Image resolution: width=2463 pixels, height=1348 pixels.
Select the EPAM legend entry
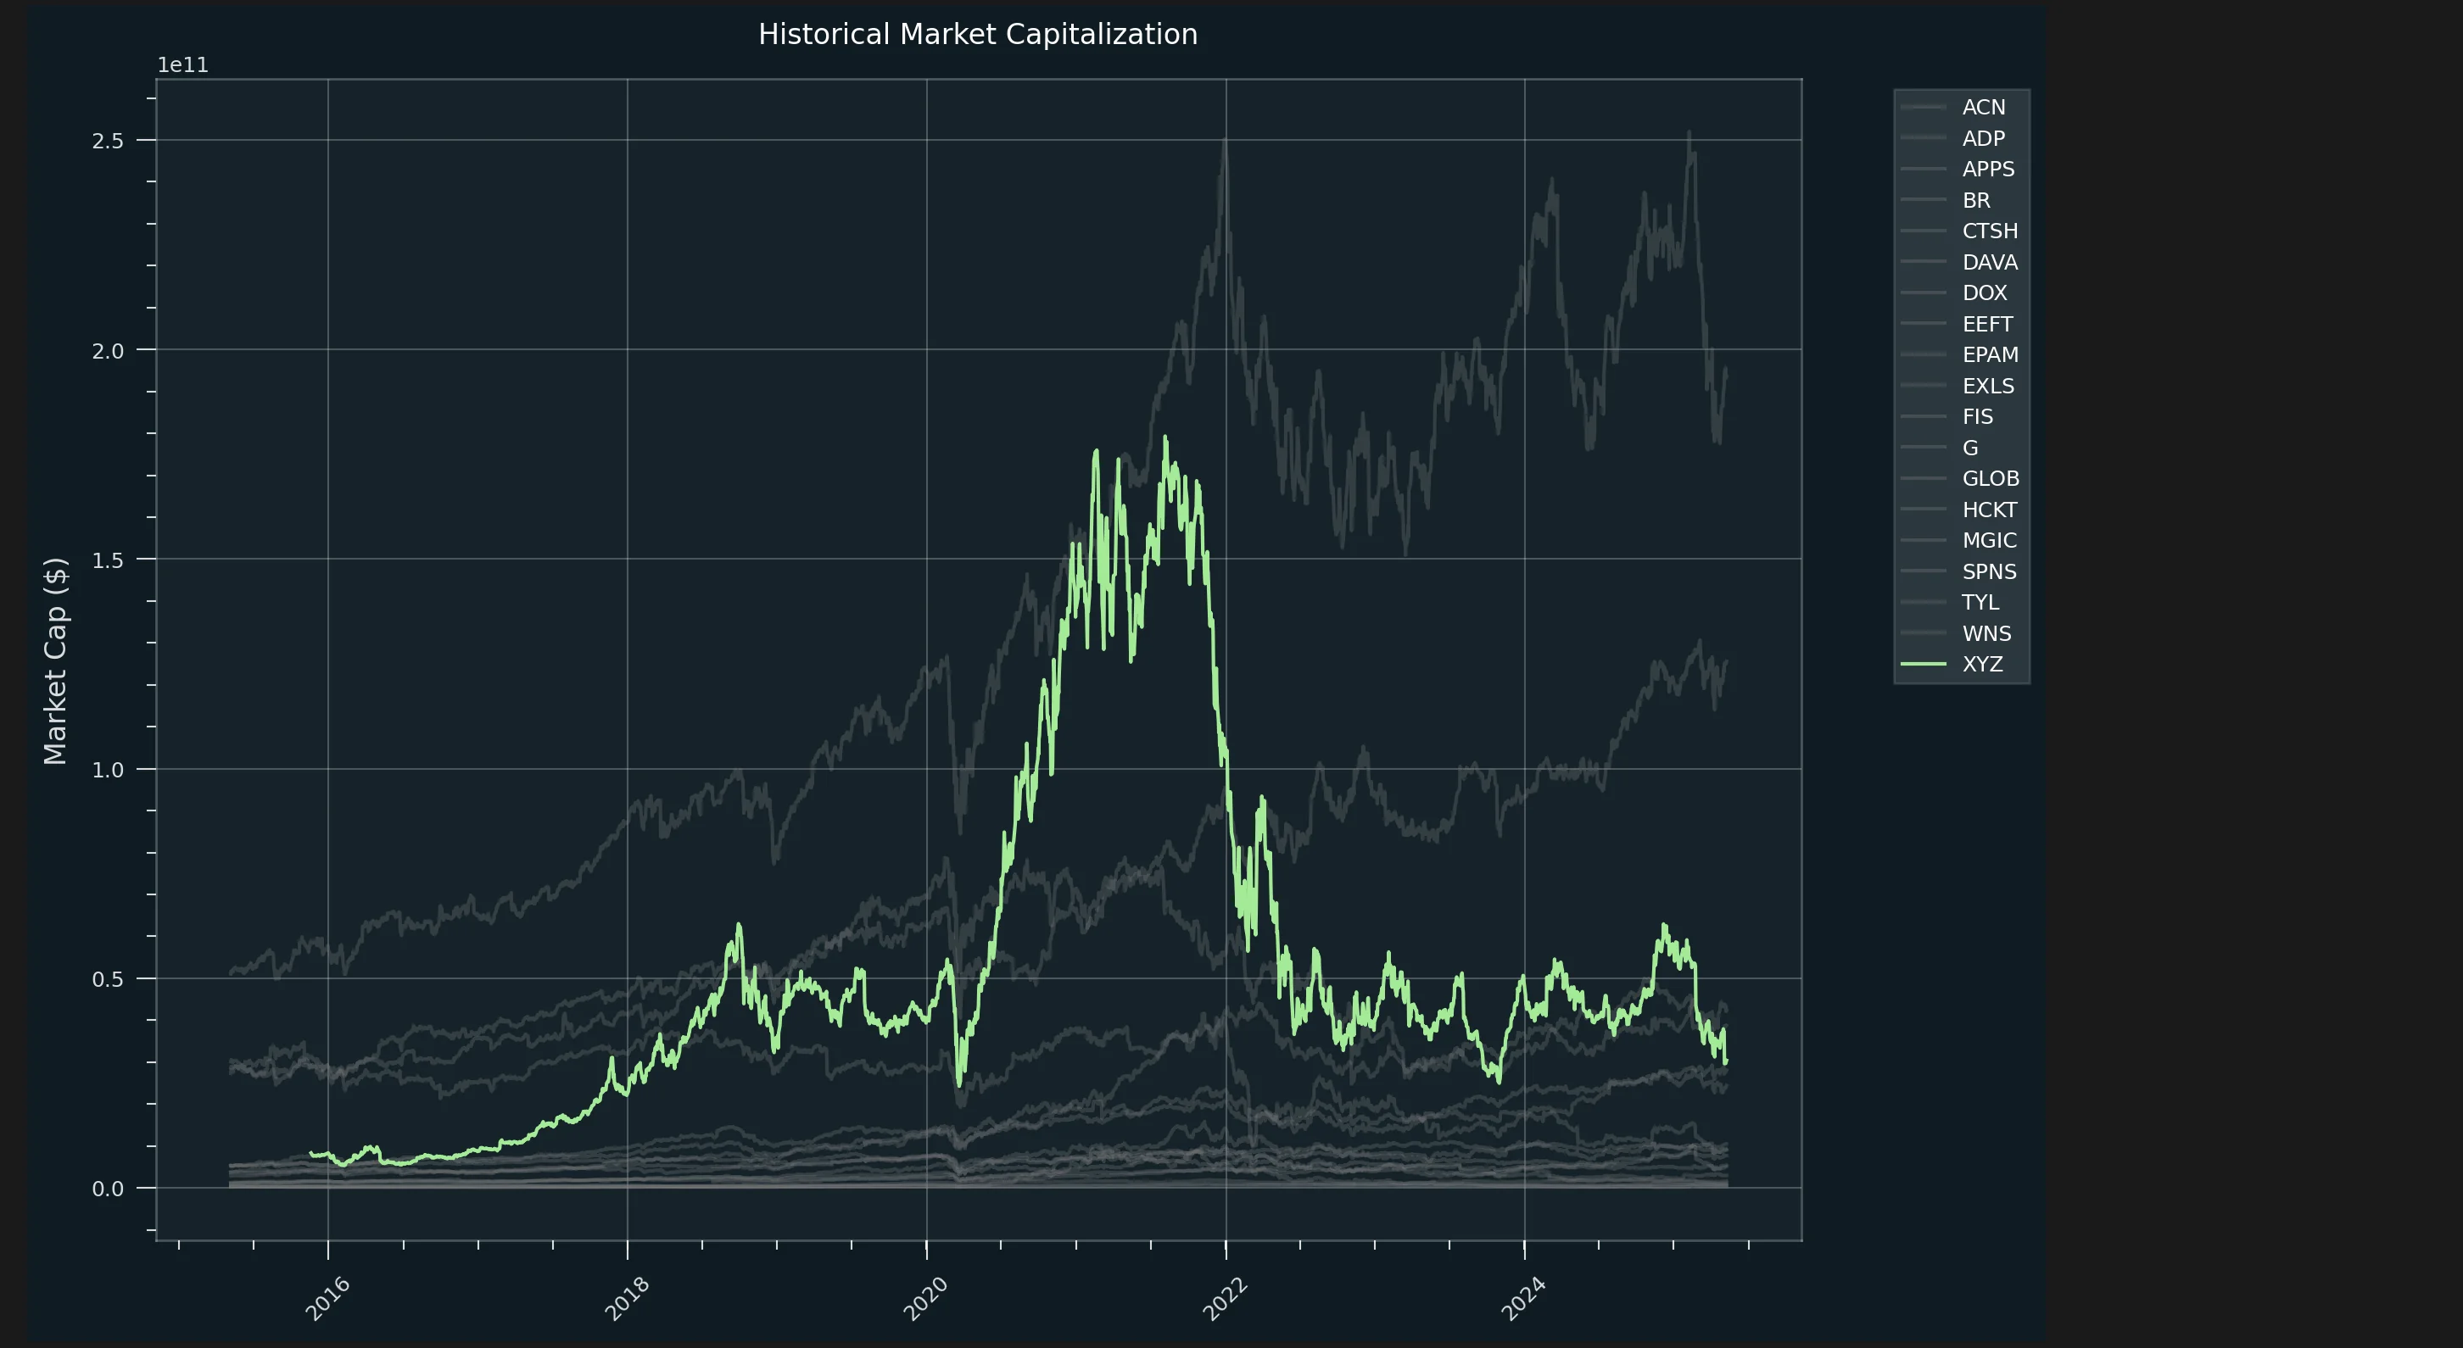point(1990,354)
